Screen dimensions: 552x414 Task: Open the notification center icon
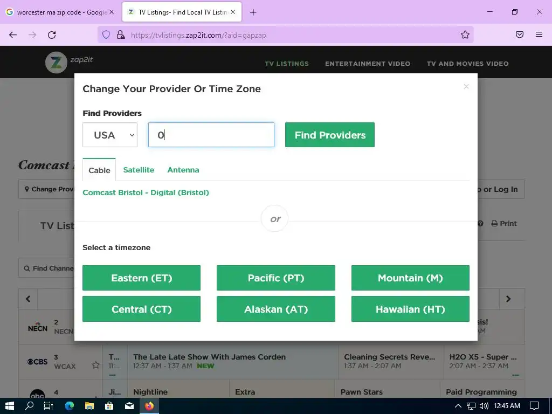534,406
